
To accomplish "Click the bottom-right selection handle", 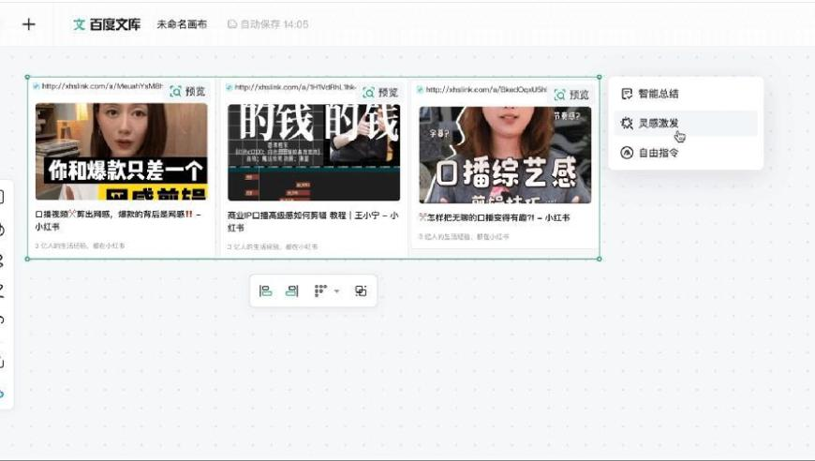I will click(600, 259).
